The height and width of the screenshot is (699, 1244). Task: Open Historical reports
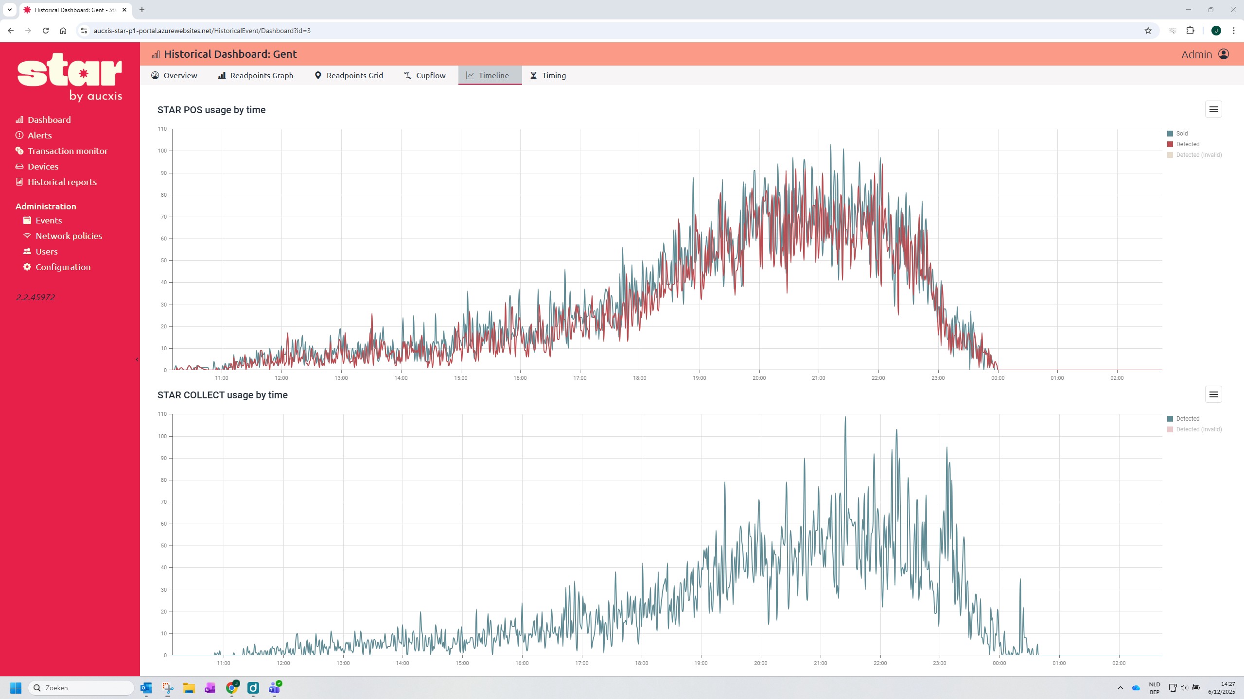(x=62, y=182)
